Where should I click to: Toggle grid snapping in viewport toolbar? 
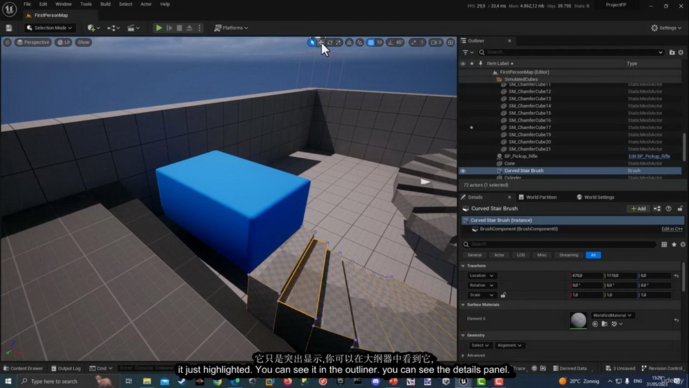pos(371,43)
